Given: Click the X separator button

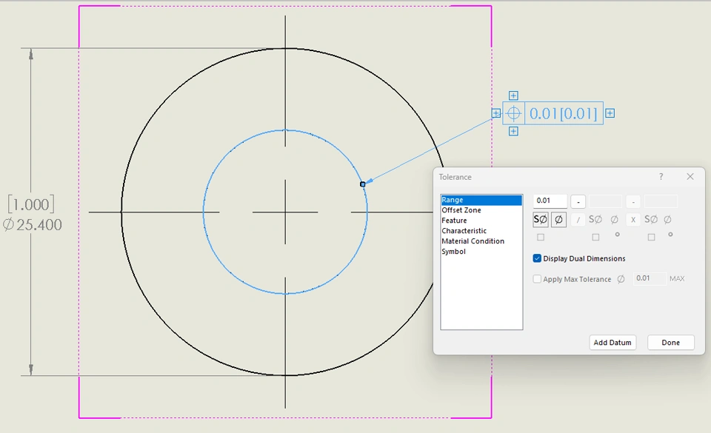Looking at the screenshot, I should tap(633, 220).
